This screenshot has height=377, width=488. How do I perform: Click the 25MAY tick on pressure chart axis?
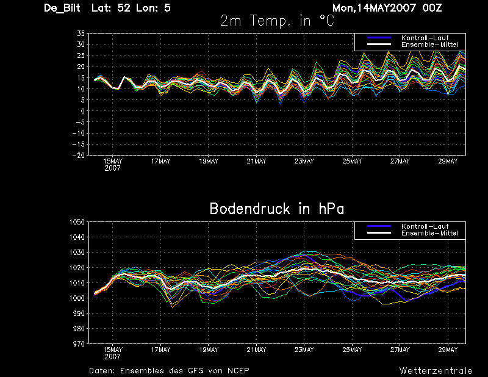point(352,350)
